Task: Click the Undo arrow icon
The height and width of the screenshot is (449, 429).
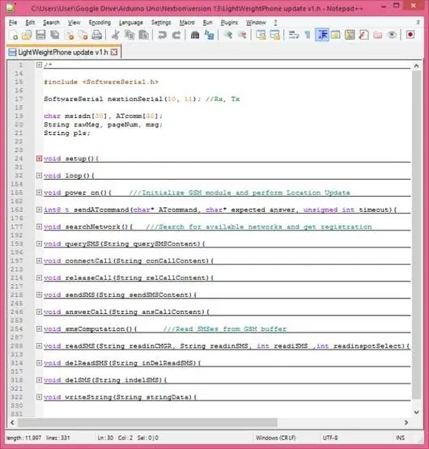Action: (162, 35)
